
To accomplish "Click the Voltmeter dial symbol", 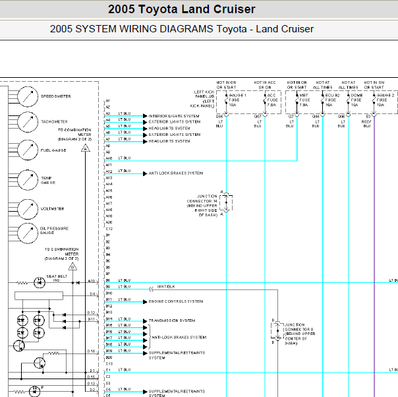I will [28, 209].
